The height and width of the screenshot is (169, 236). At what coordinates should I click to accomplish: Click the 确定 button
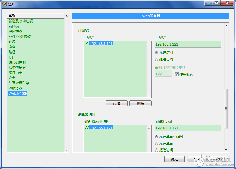(174, 159)
